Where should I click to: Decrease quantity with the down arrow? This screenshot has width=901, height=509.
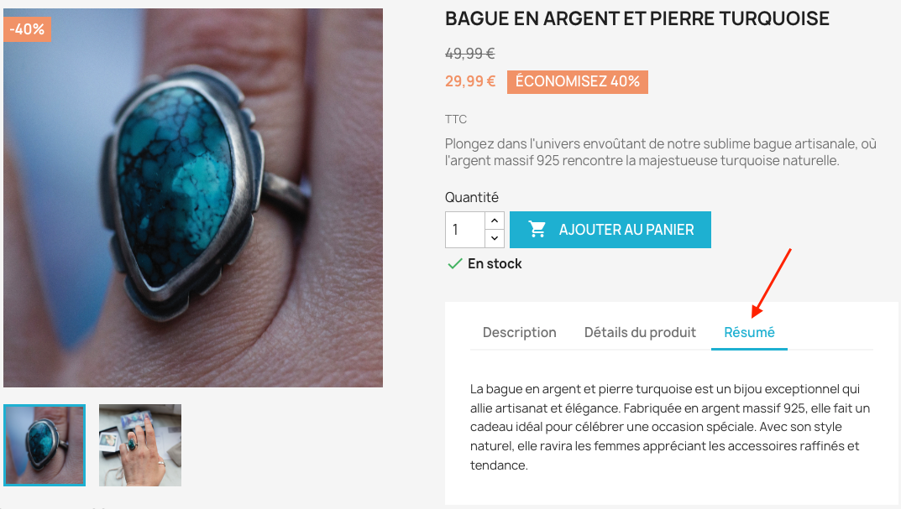pyautogui.click(x=495, y=238)
